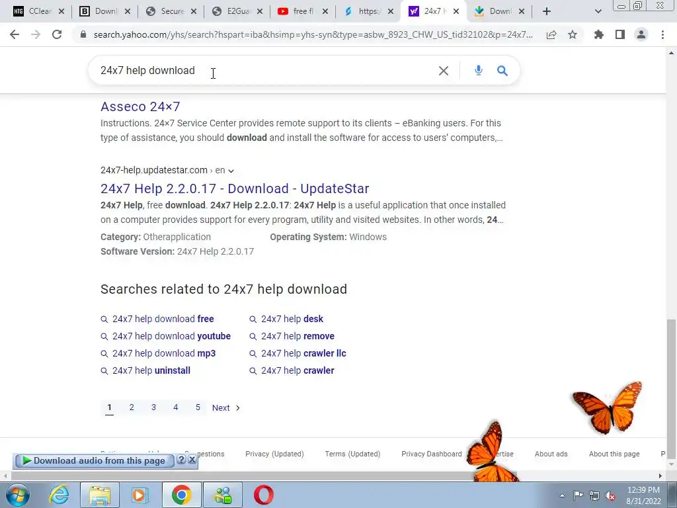Search 24x7 help crawler llc
This screenshot has width=677, height=508.
coord(303,353)
